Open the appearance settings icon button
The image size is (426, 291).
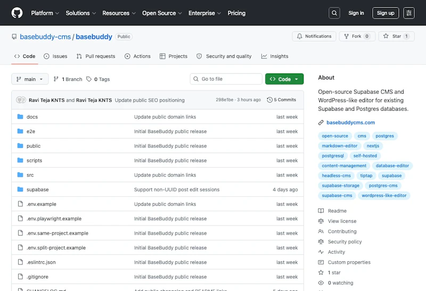(408, 13)
